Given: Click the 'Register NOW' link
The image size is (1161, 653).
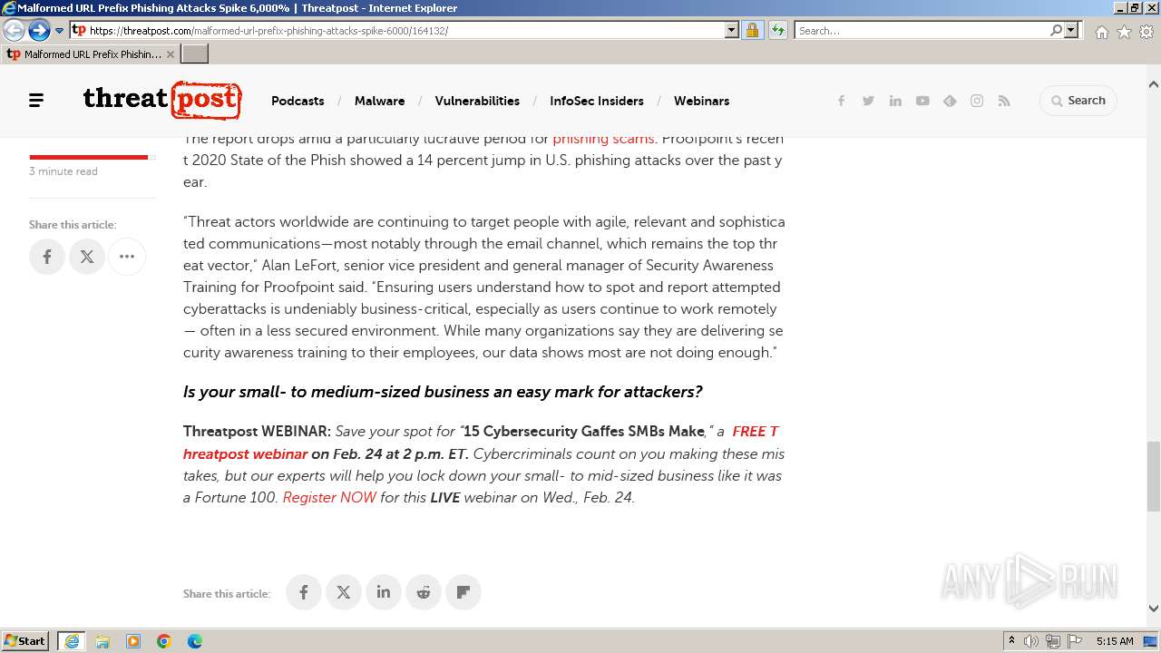Looking at the screenshot, I should (x=329, y=497).
